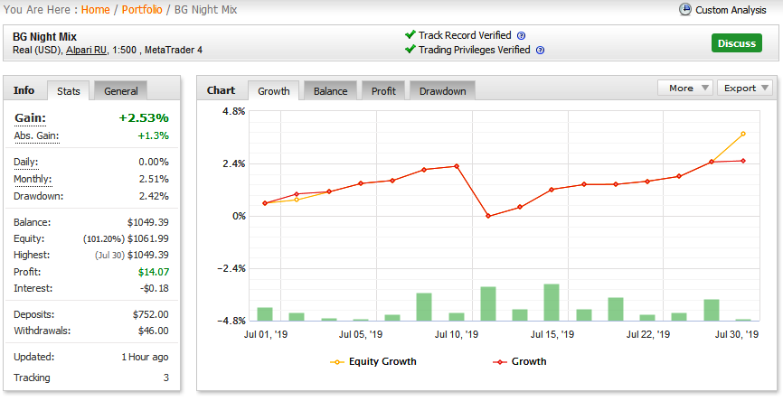Viewport: 783px width, 401px height.
Task: Click the Daily label in Stats
Action: [25, 162]
